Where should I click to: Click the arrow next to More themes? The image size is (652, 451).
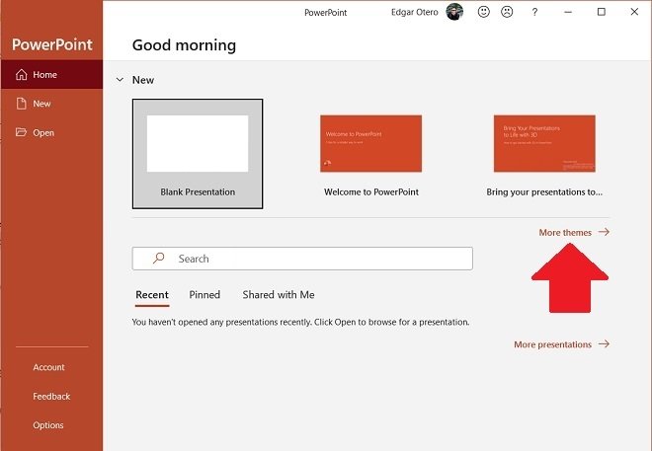click(605, 232)
